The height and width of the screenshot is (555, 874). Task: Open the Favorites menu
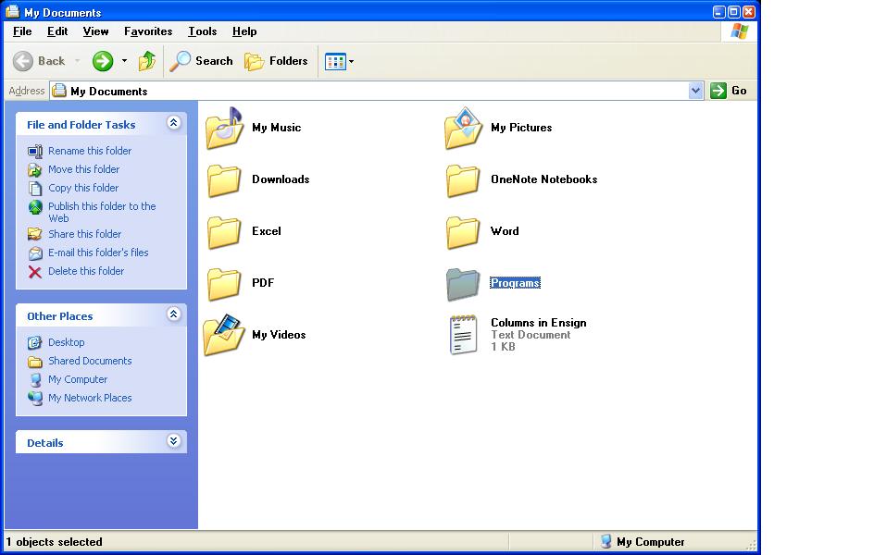click(x=148, y=31)
